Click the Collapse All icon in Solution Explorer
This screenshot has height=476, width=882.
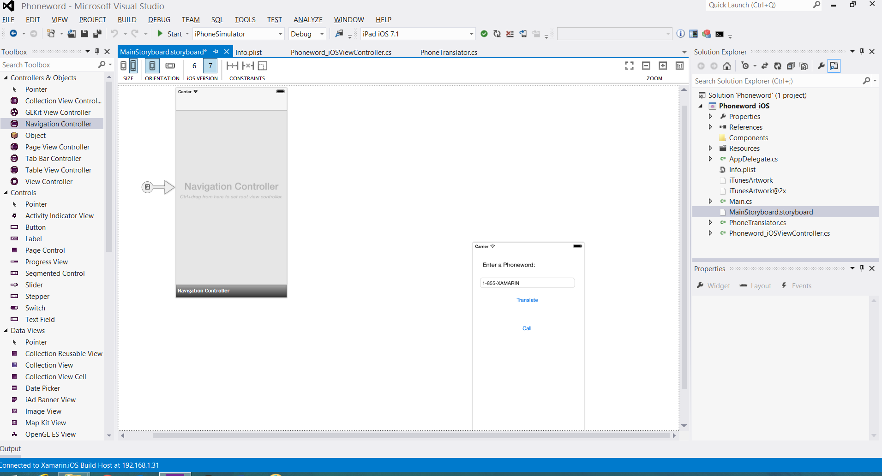point(791,66)
